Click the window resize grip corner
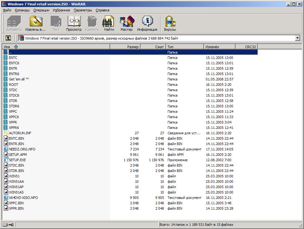The width and height of the screenshot is (304, 229). coord(300,225)
